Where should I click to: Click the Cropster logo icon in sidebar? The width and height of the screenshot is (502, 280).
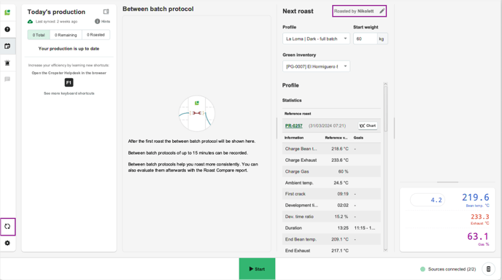pos(7,12)
